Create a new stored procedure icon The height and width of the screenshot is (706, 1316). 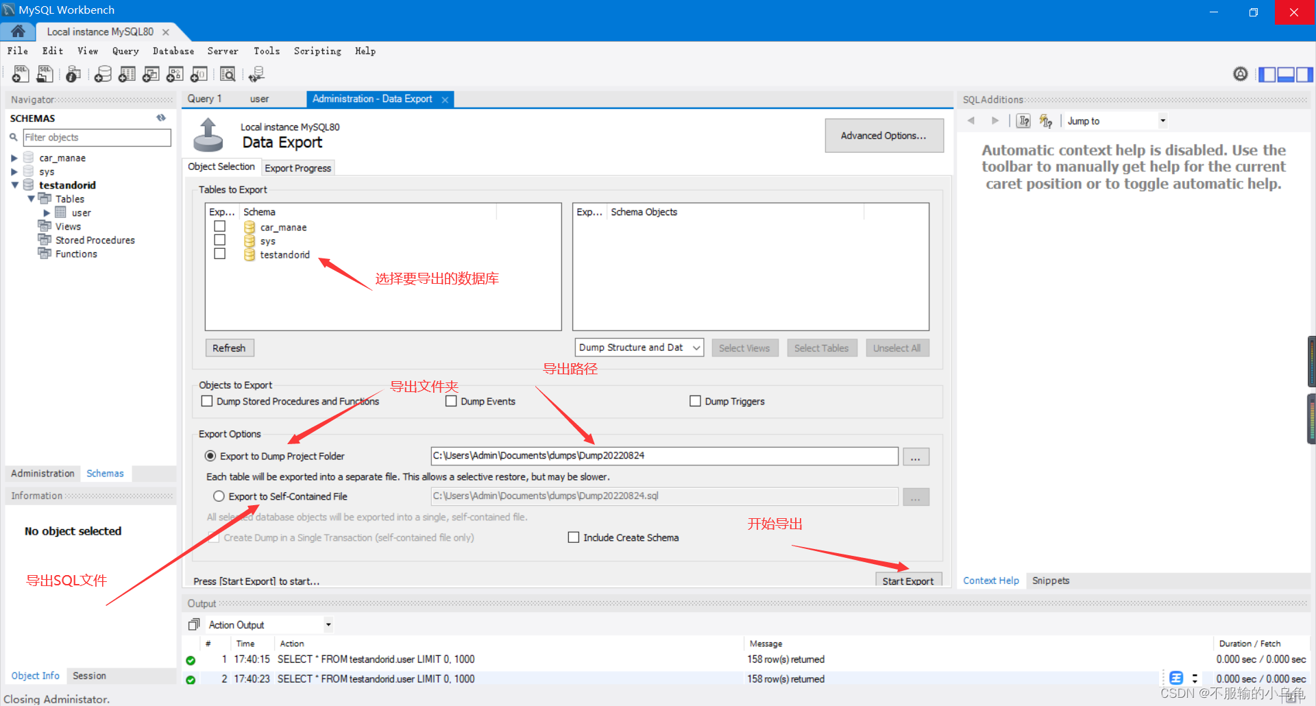coord(175,73)
